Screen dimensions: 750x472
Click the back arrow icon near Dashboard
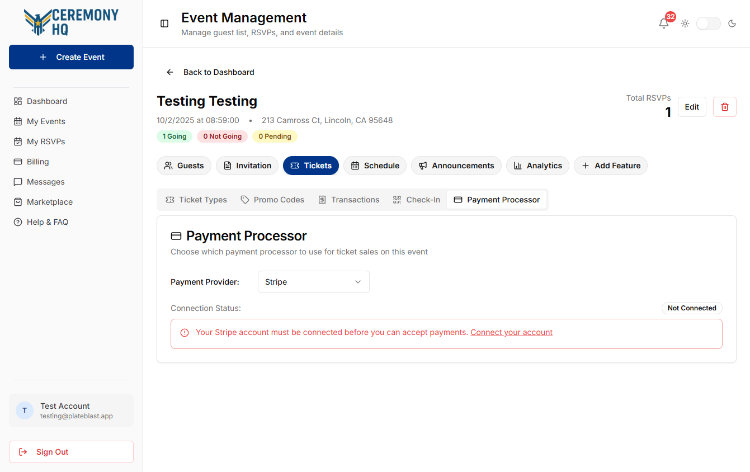pyautogui.click(x=170, y=72)
